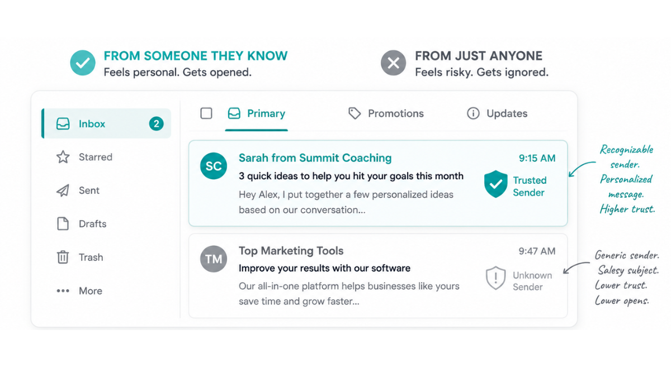Open the Top Marketing Tools email

(378, 276)
